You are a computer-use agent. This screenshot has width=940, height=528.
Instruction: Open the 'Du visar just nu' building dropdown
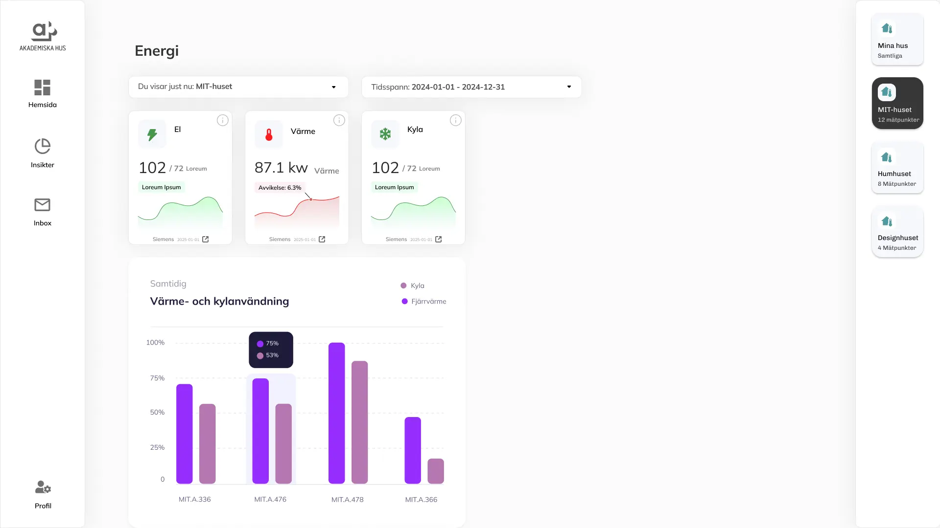[238, 87]
